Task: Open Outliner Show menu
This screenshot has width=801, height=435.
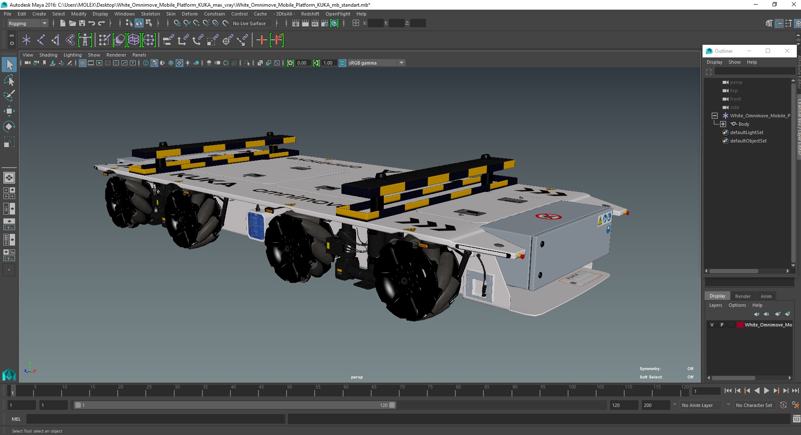Action: click(734, 62)
